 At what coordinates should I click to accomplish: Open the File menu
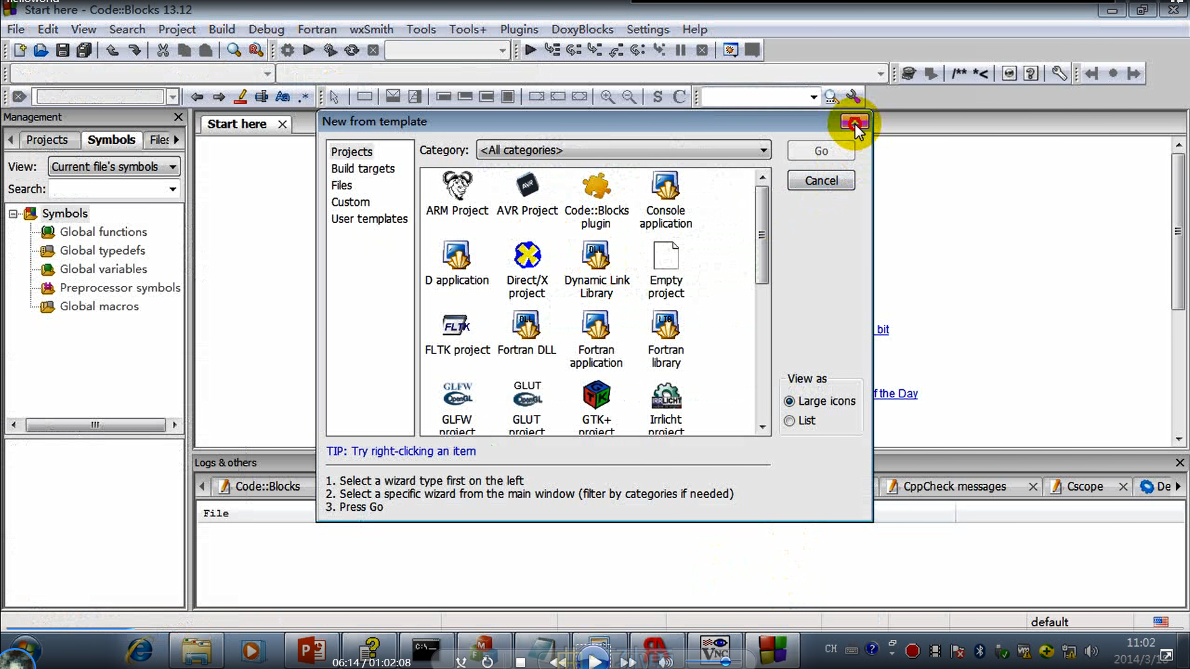pyautogui.click(x=16, y=29)
